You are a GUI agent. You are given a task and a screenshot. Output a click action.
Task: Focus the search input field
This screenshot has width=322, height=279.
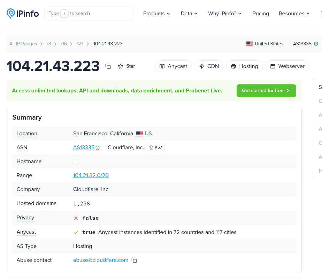click(89, 14)
